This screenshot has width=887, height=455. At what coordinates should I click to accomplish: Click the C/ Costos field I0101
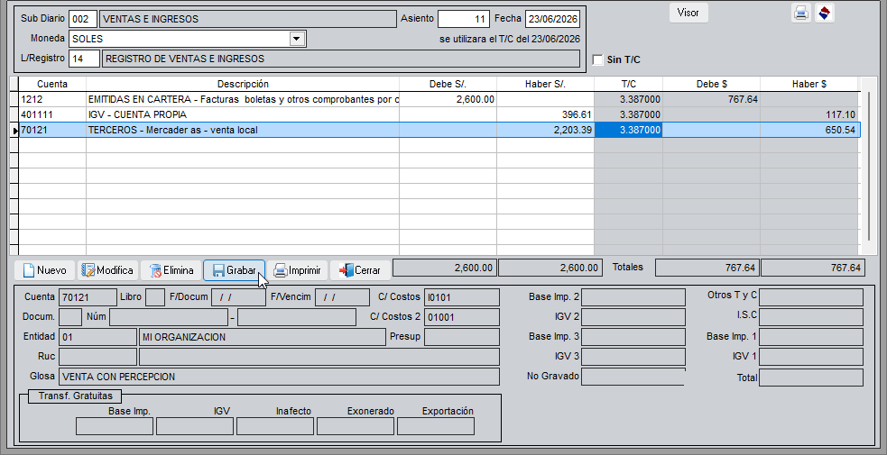pos(462,297)
